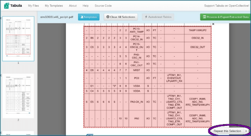Open My Files menu item
Viewport: 251px width, 136px height.
click(33, 6)
